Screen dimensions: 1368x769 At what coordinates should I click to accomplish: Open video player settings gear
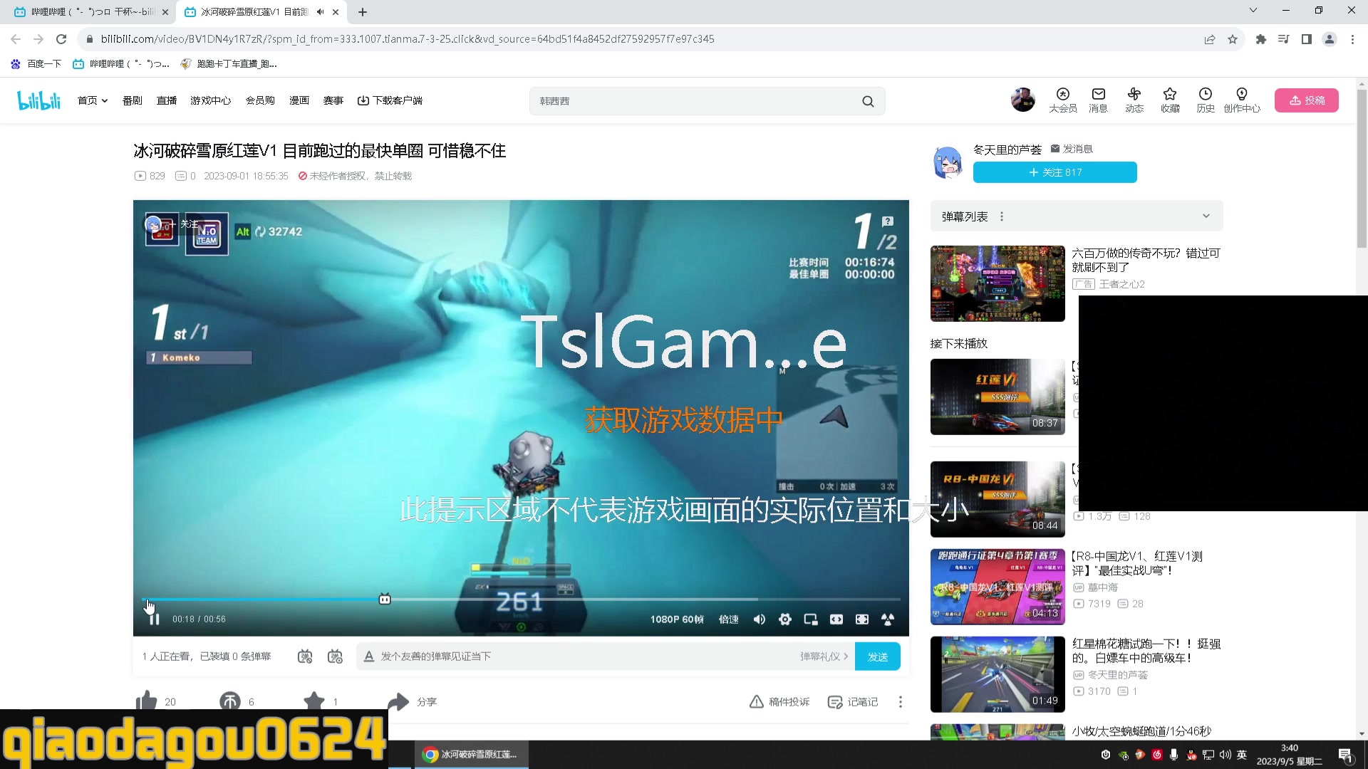[x=785, y=619]
